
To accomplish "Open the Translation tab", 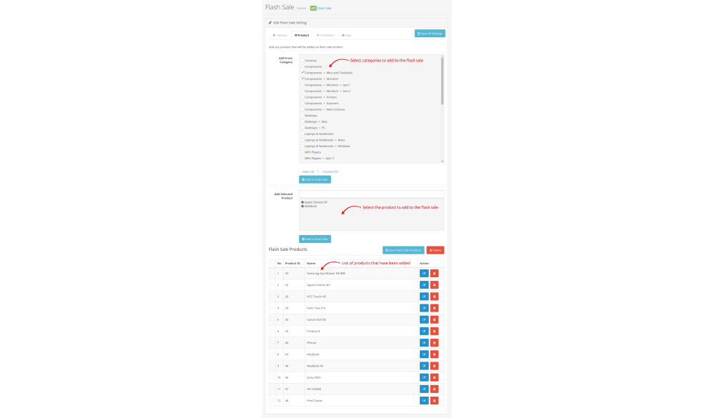I will [325, 35].
